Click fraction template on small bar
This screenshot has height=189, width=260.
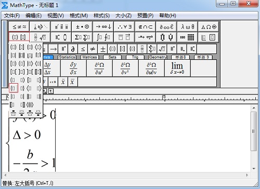coord(142,49)
